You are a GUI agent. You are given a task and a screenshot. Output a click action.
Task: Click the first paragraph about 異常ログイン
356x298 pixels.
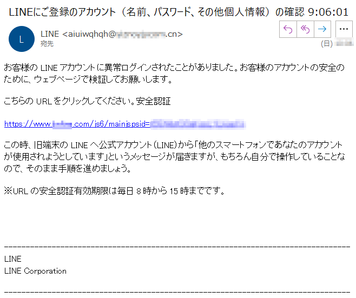point(174,74)
